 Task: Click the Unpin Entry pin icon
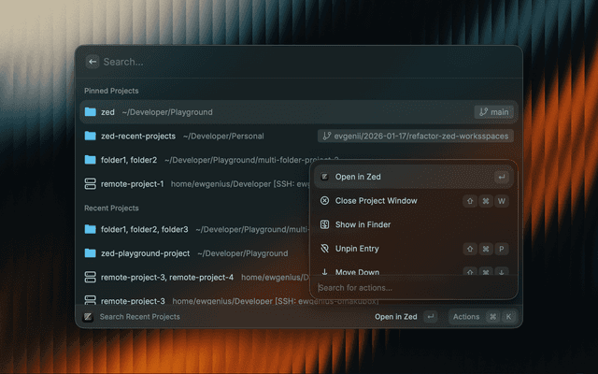click(x=324, y=250)
